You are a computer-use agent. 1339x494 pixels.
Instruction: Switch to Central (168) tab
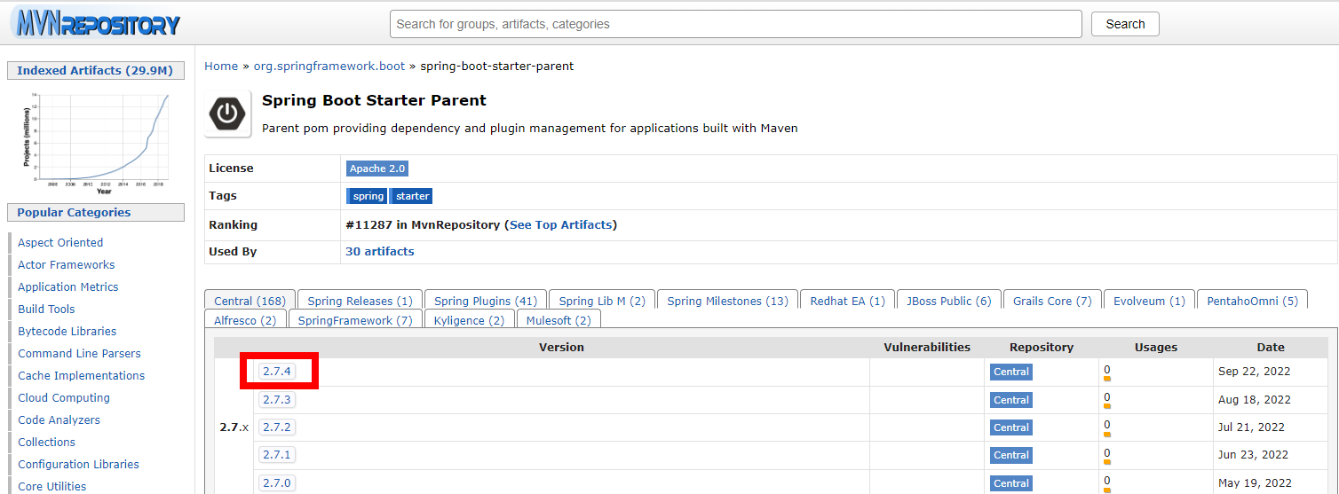click(250, 301)
